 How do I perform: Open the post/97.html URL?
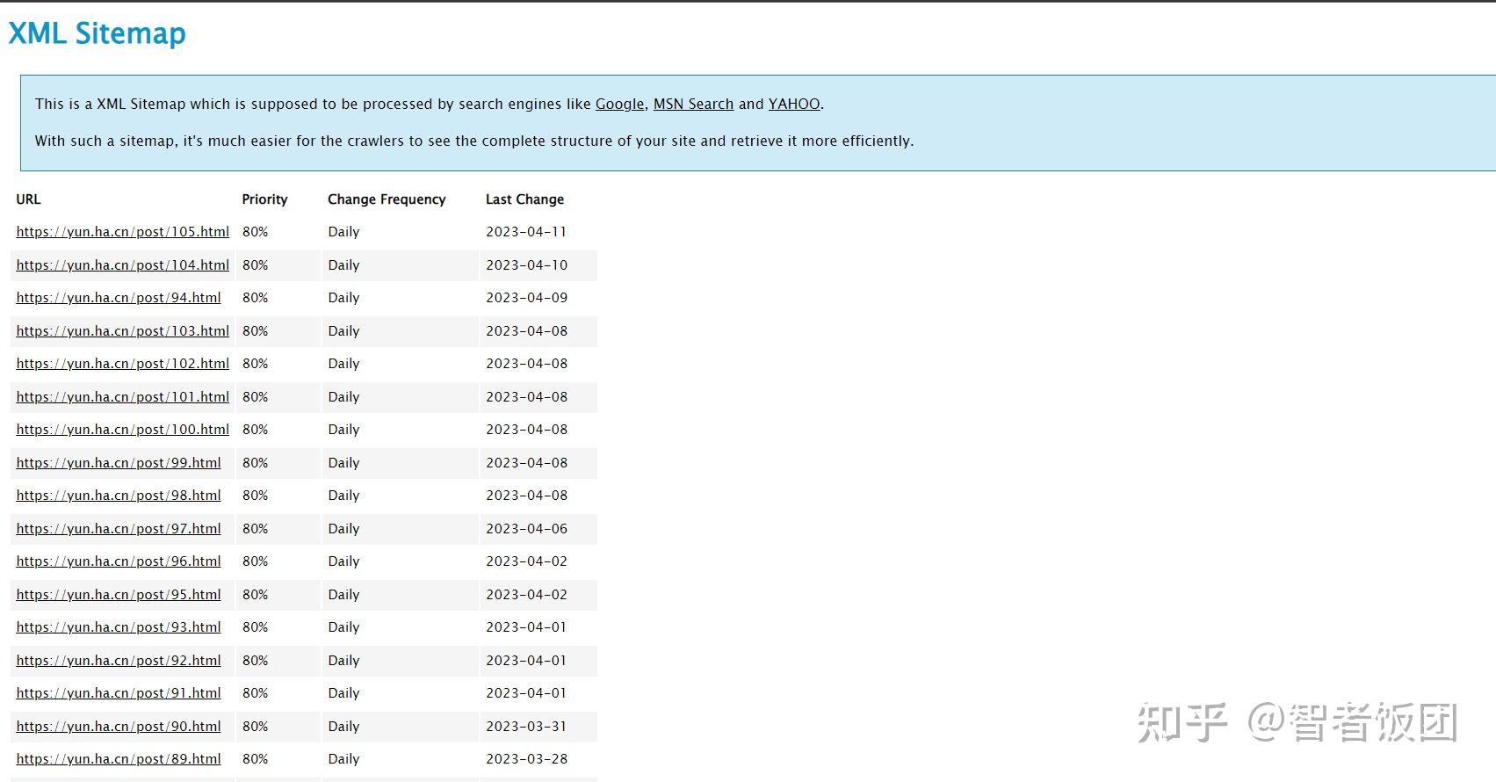coord(119,529)
